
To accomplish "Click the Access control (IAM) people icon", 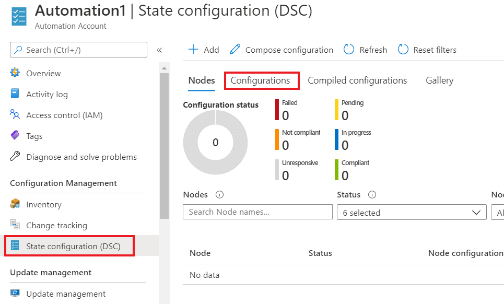I will click(15, 115).
